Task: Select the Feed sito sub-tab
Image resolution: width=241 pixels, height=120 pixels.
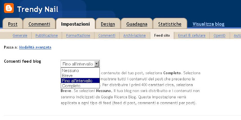Action: tap(162, 36)
